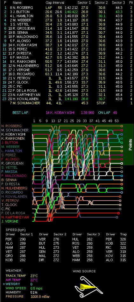Click N. ROSBERG's end-of-line circle marker
134x302 pixels.
pos(122,126)
